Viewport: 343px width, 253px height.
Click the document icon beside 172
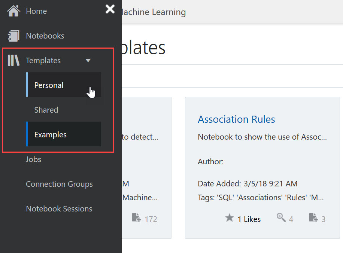[x=137, y=217]
